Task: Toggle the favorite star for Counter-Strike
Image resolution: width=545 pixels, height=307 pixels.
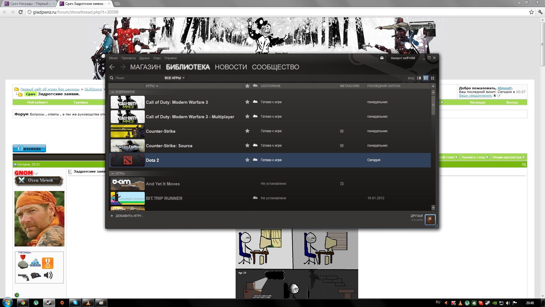Action: [247, 131]
